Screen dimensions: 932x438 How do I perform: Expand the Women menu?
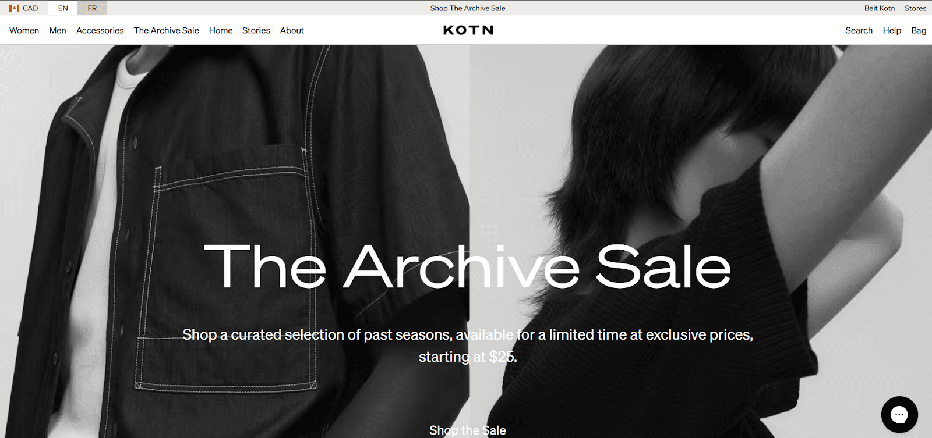[24, 30]
